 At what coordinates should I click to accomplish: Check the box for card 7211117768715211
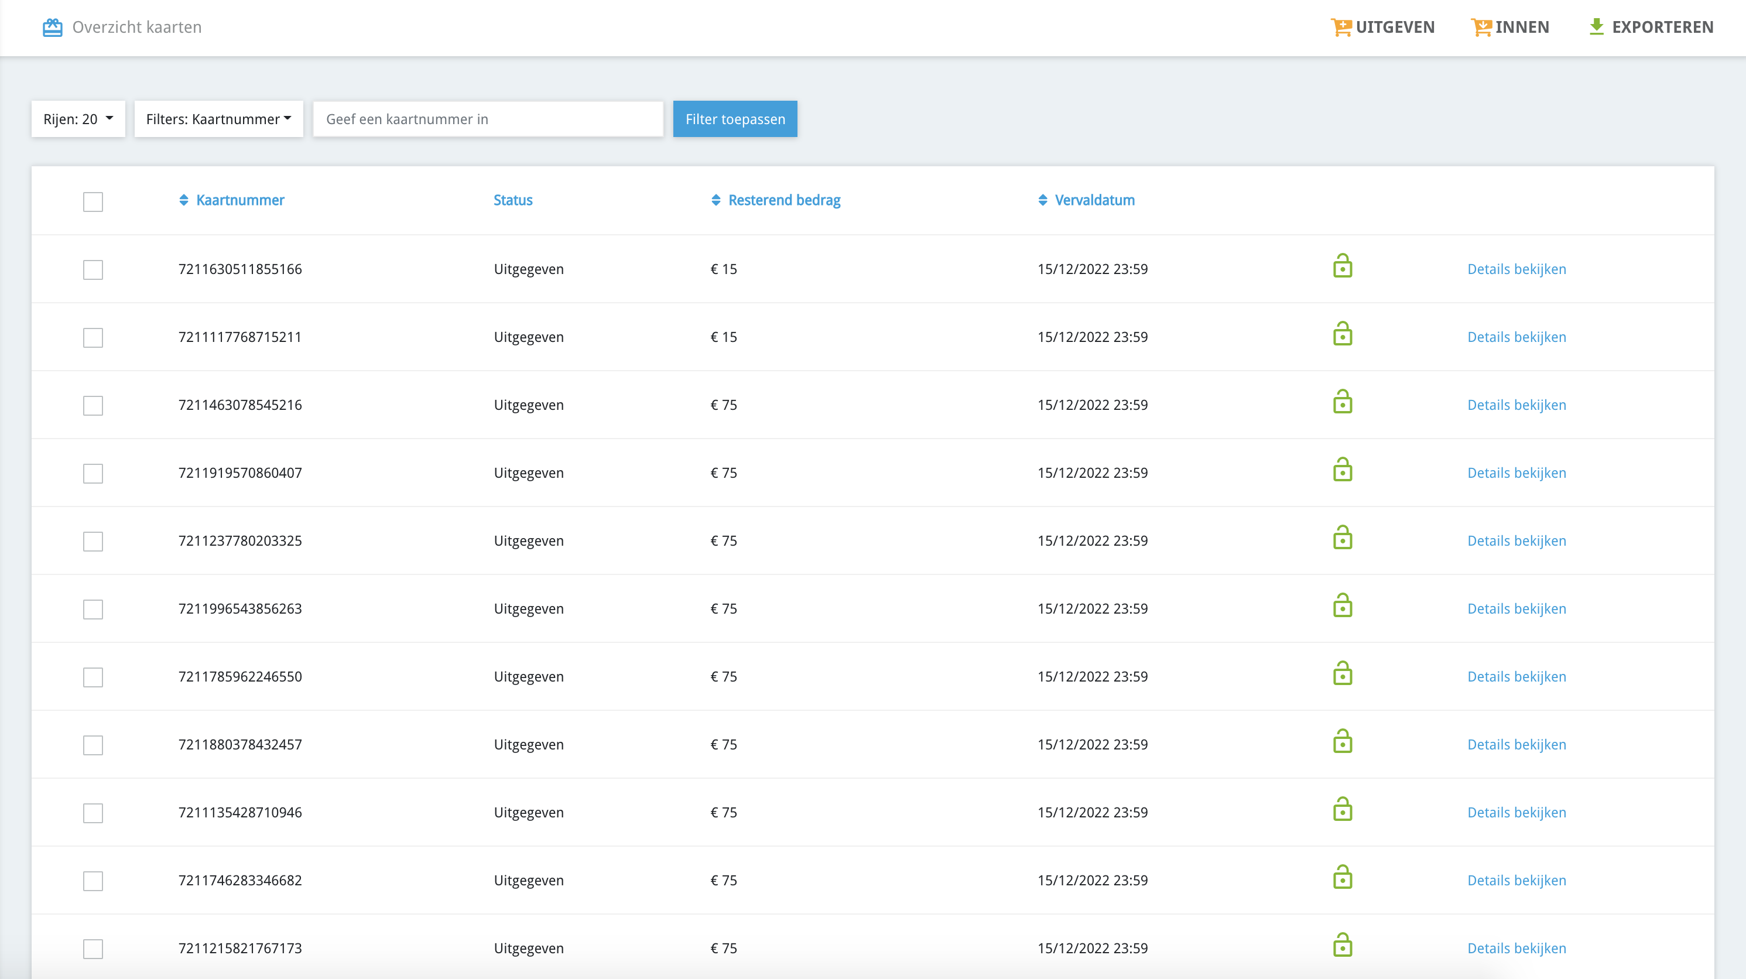93,338
